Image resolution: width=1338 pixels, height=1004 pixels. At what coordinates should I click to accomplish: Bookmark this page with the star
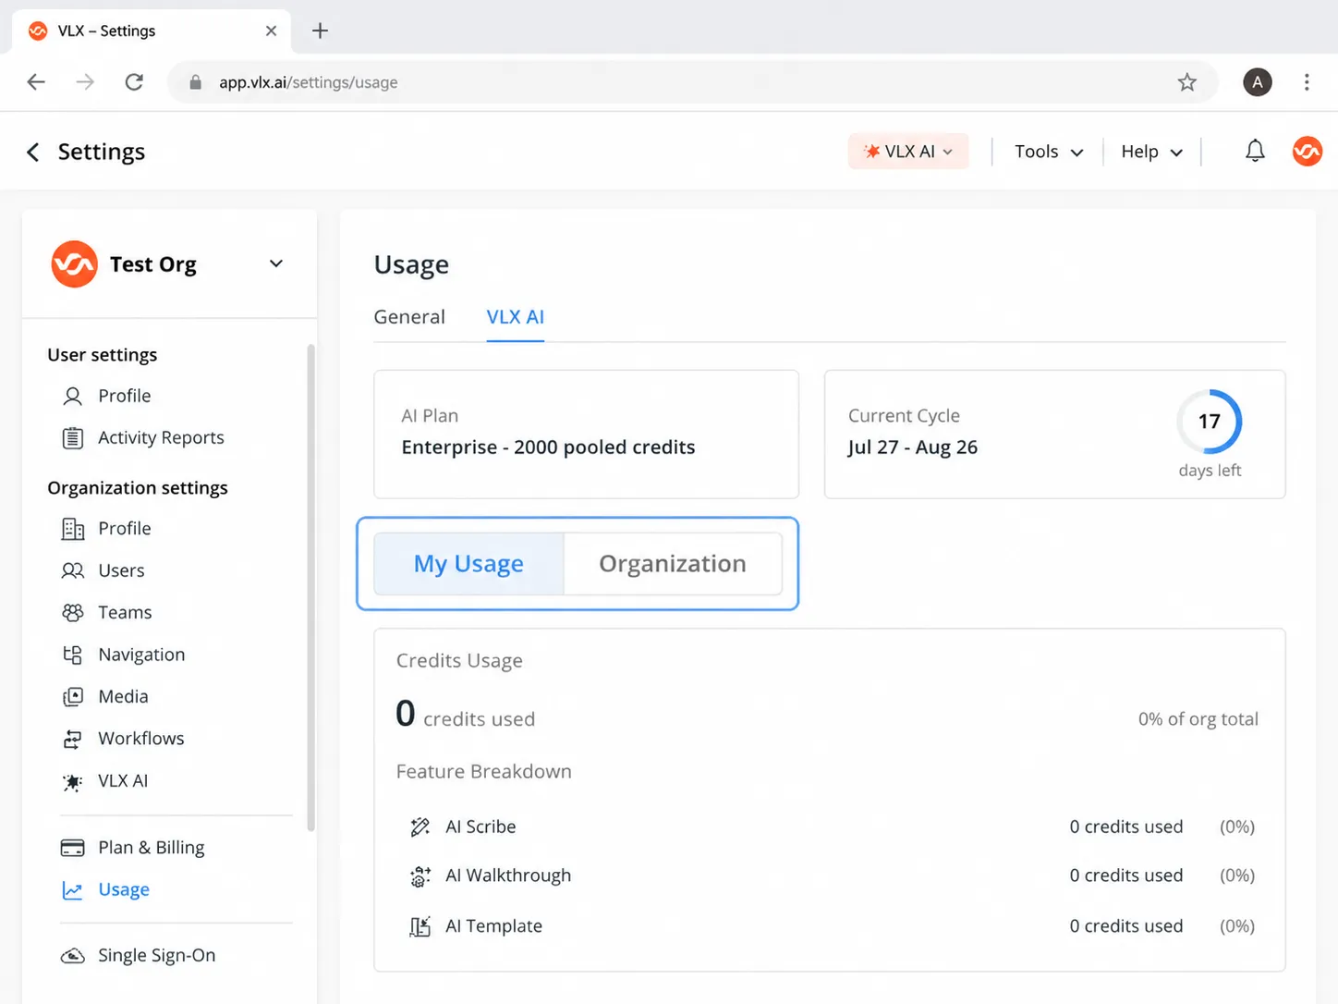pos(1187,82)
